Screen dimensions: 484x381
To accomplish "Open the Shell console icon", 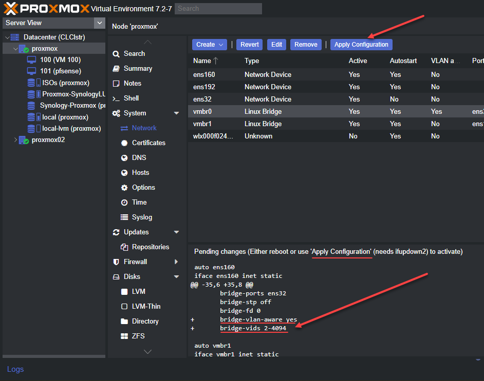I will click(x=116, y=98).
